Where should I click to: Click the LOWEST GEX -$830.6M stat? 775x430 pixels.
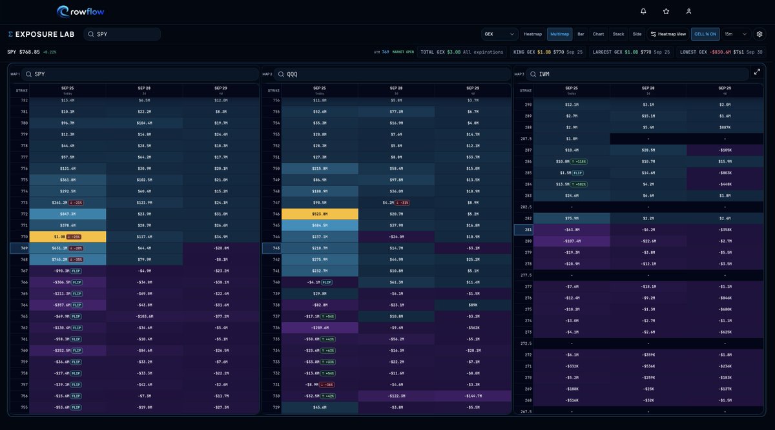tap(721, 52)
